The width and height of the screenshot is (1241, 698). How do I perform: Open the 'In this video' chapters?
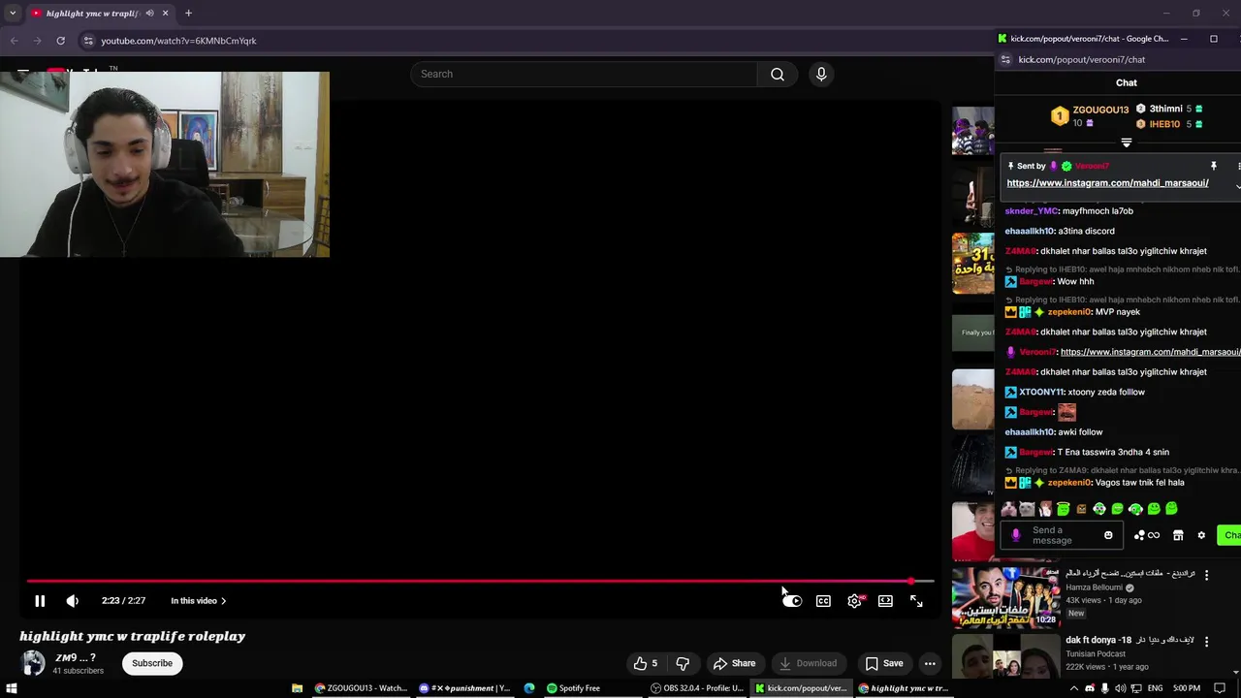tap(199, 601)
